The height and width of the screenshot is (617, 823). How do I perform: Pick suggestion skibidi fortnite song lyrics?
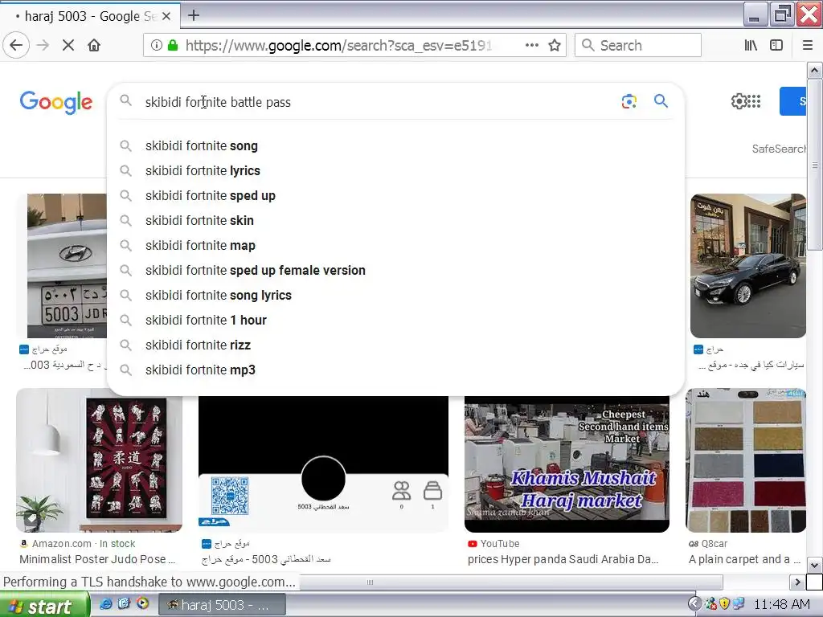[x=395, y=296]
